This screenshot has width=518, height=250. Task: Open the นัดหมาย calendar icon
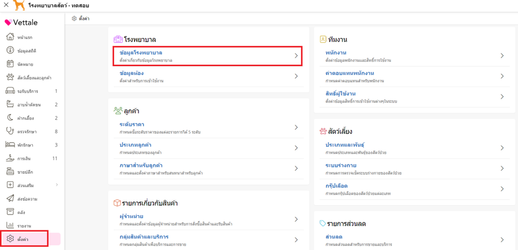10,64
